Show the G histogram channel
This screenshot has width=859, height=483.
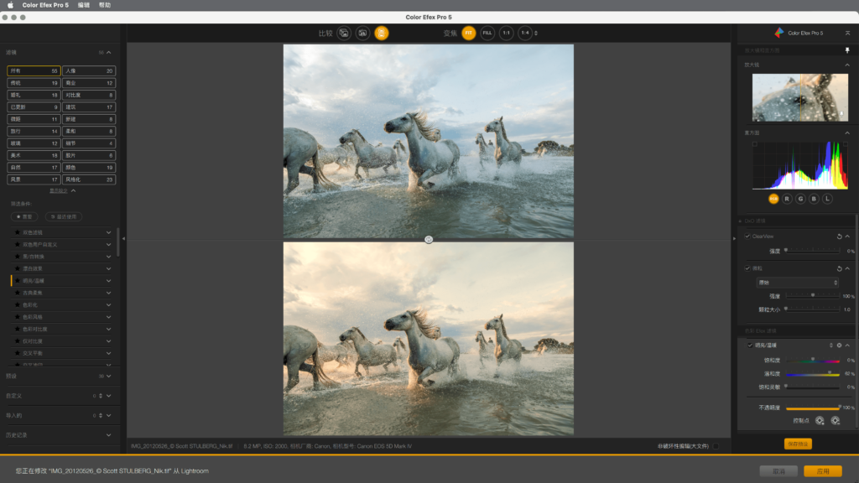[800, 199]
